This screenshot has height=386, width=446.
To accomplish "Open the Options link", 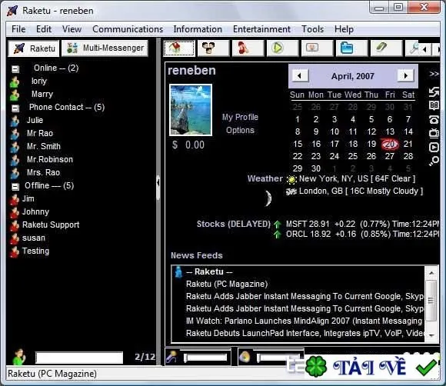I will pos(240,130).
